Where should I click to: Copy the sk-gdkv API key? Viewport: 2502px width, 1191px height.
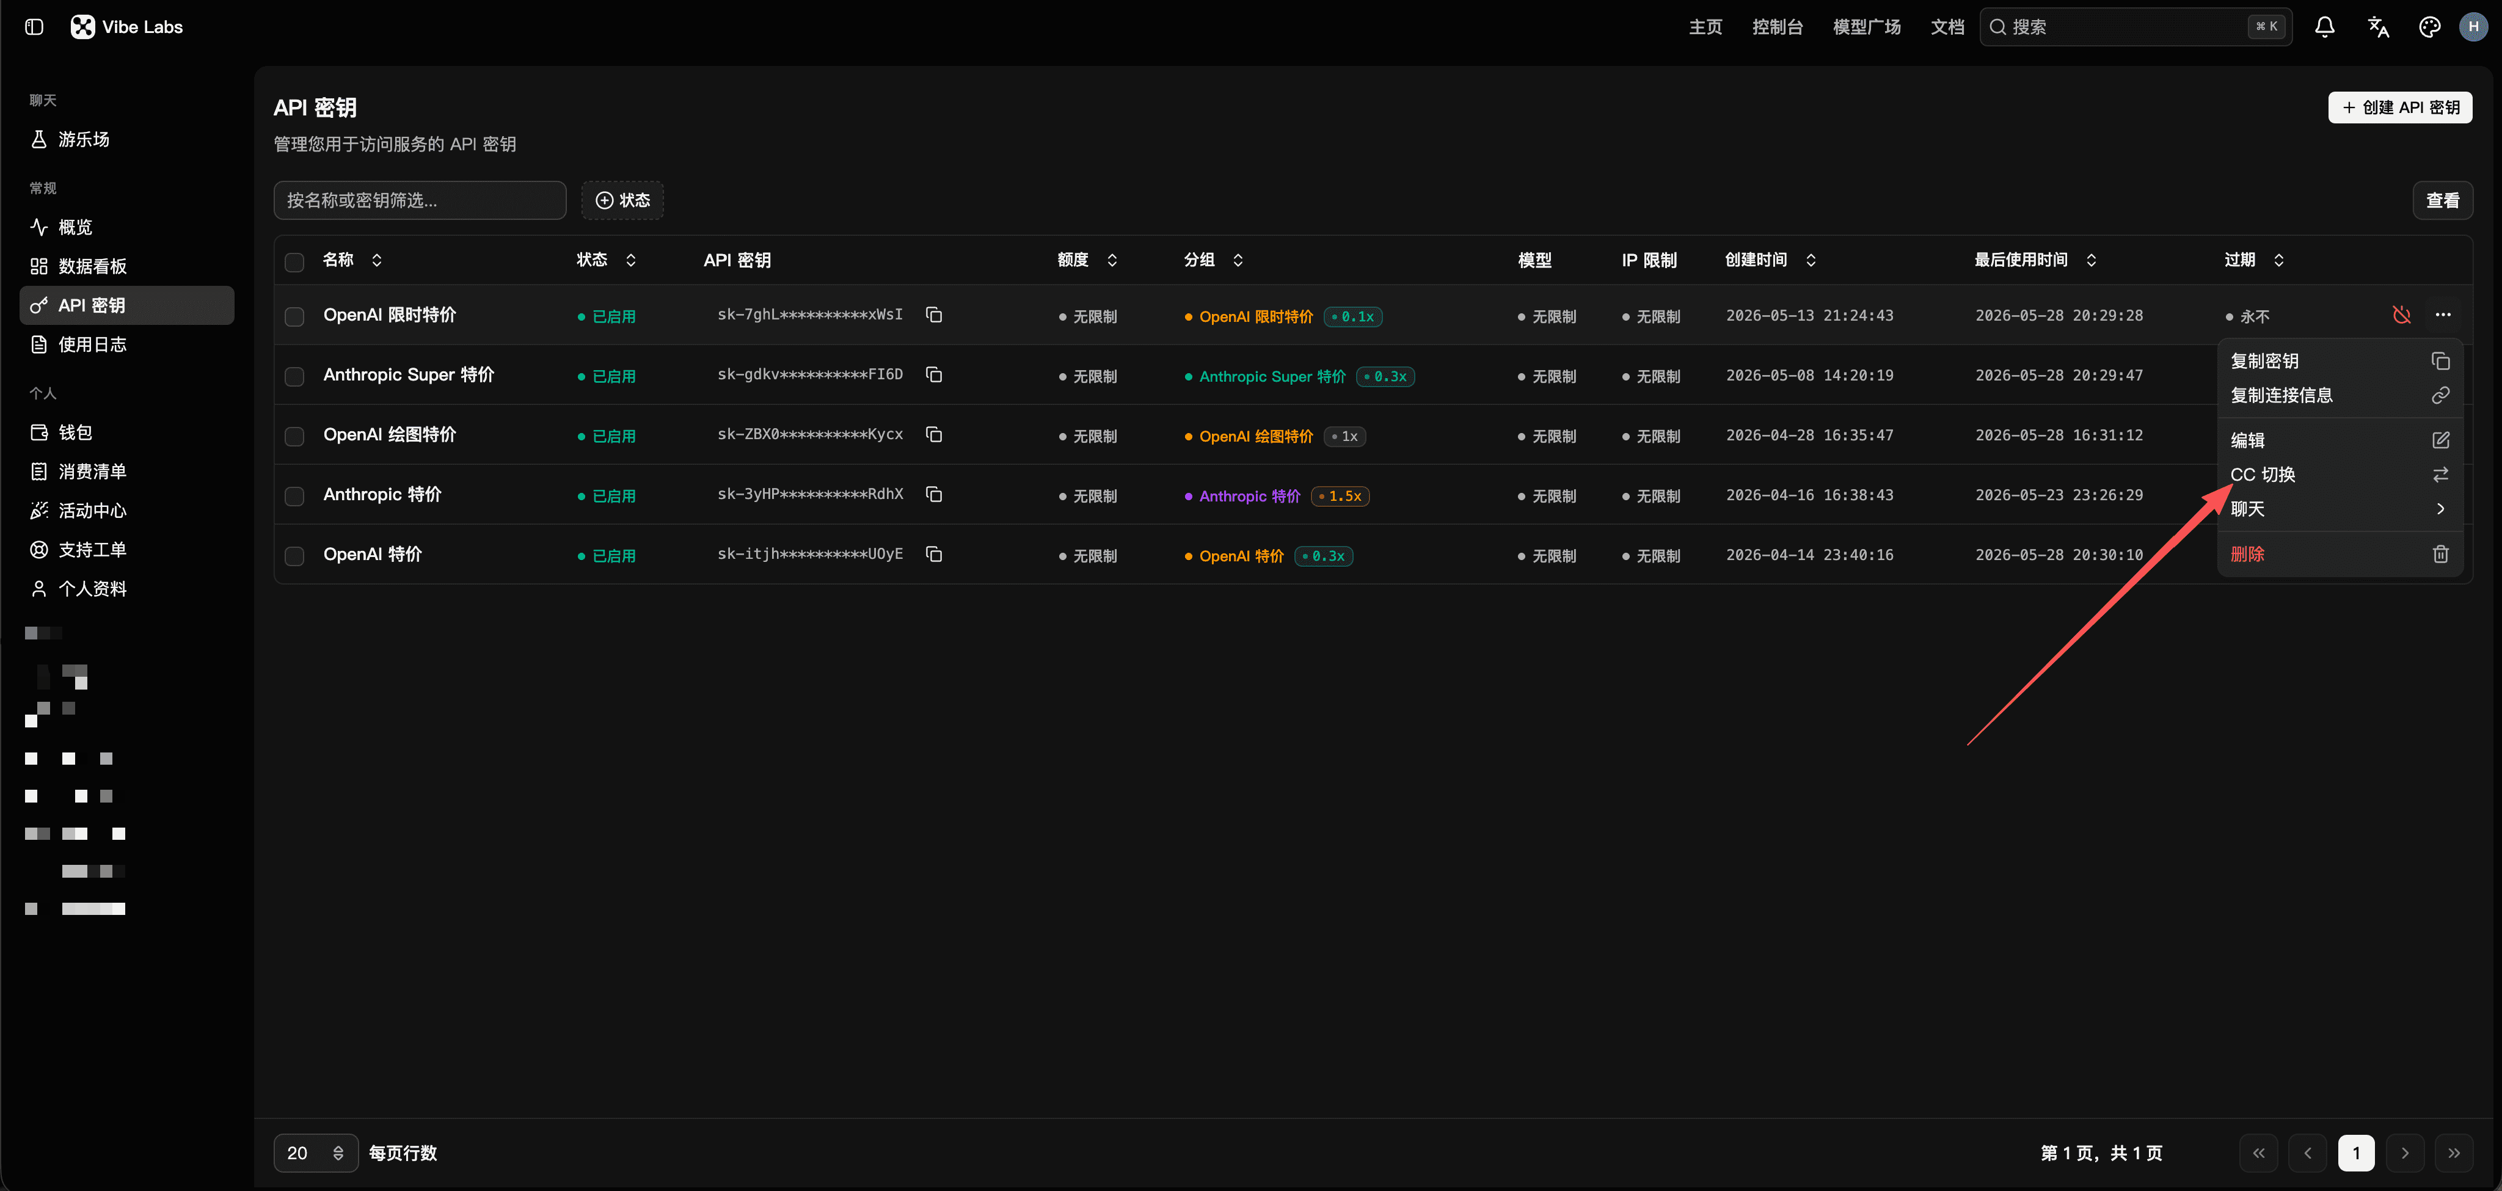pos(933,375)
